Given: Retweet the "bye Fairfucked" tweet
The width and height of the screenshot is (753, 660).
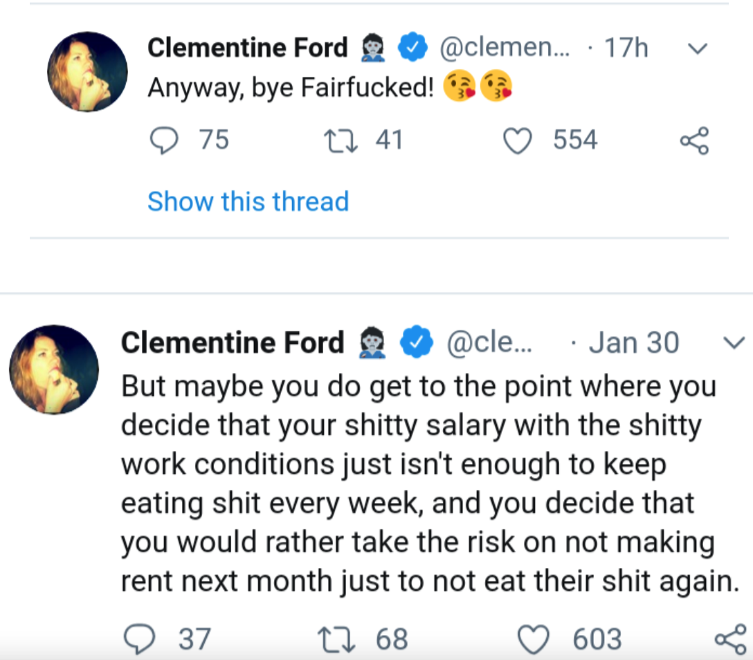Looking at the screenshot, I should [341, 141].
